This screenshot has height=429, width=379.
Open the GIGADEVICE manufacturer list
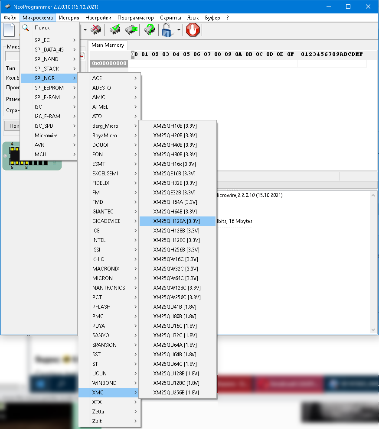click(109, 221)
